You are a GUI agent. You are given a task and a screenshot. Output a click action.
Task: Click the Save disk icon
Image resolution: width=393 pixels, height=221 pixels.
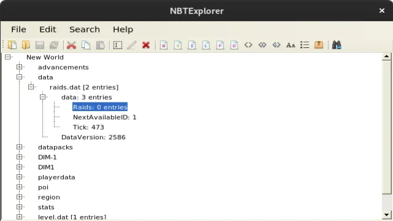point(40,45)
